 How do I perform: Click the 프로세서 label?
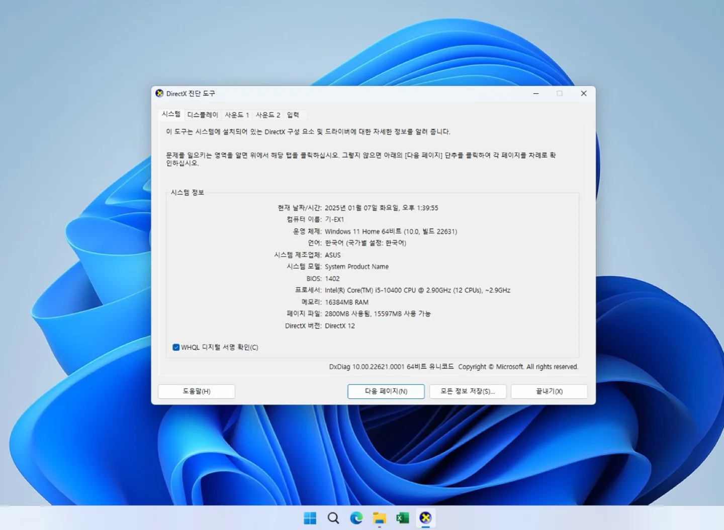308,290
